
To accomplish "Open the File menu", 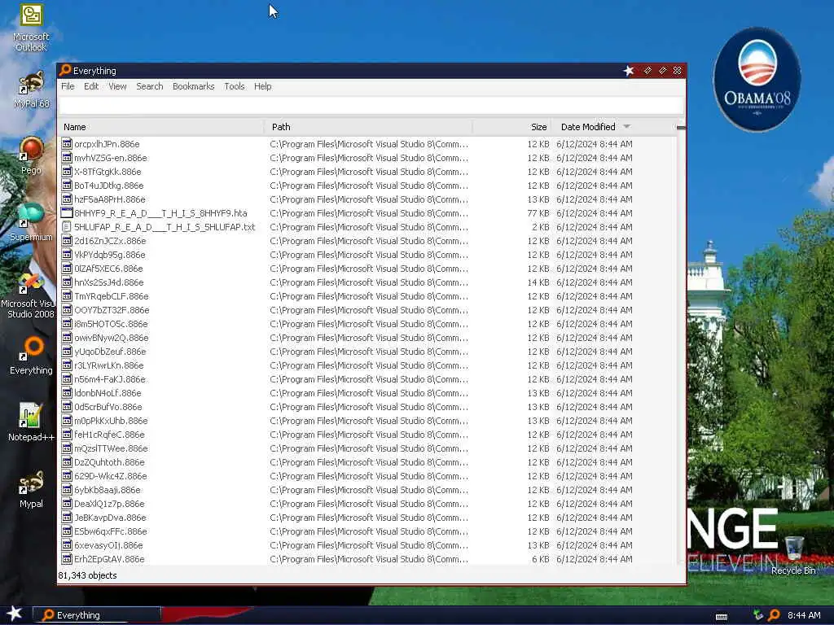I will (68, 86).
